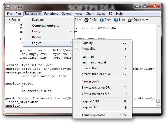
Task: Click the Next toolbar label
Action: coord(122,20)
